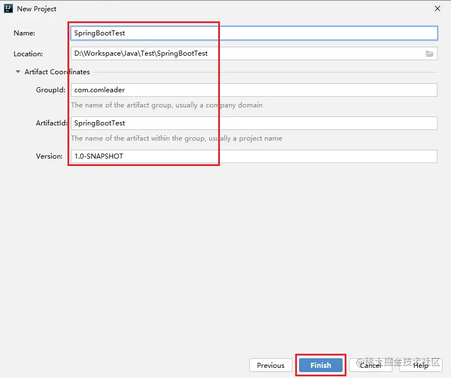
Task: Click into the ArtifactId field
Action: coord(254,123)
